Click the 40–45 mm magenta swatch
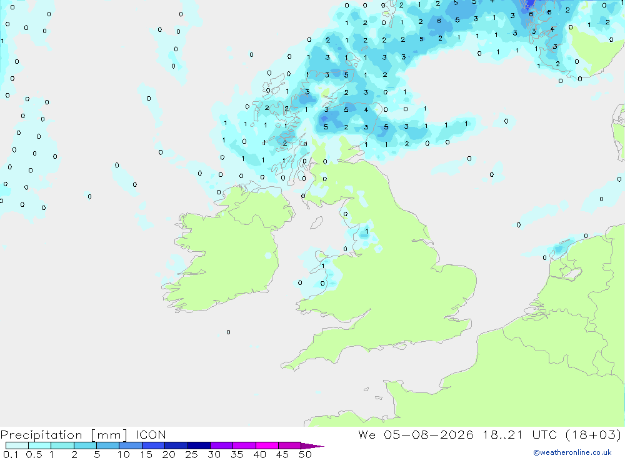Viewport: 625px width, 458px height. coord(267,446)
